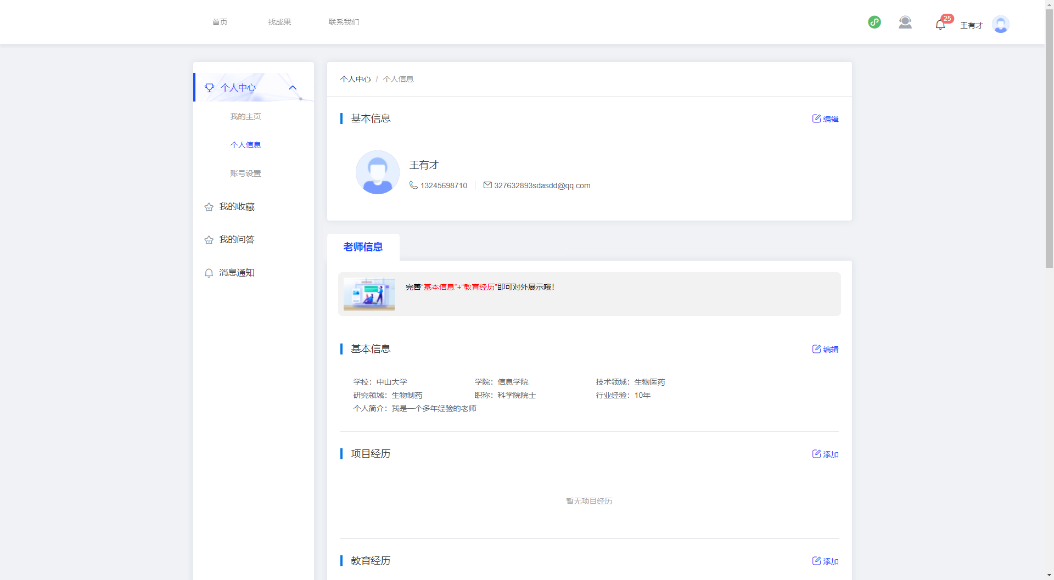Image resolution: width=1054 pixels, height=580 pixels.
Task: Edit the top 基本信息 profile section
Action: [x=825, y=119]
